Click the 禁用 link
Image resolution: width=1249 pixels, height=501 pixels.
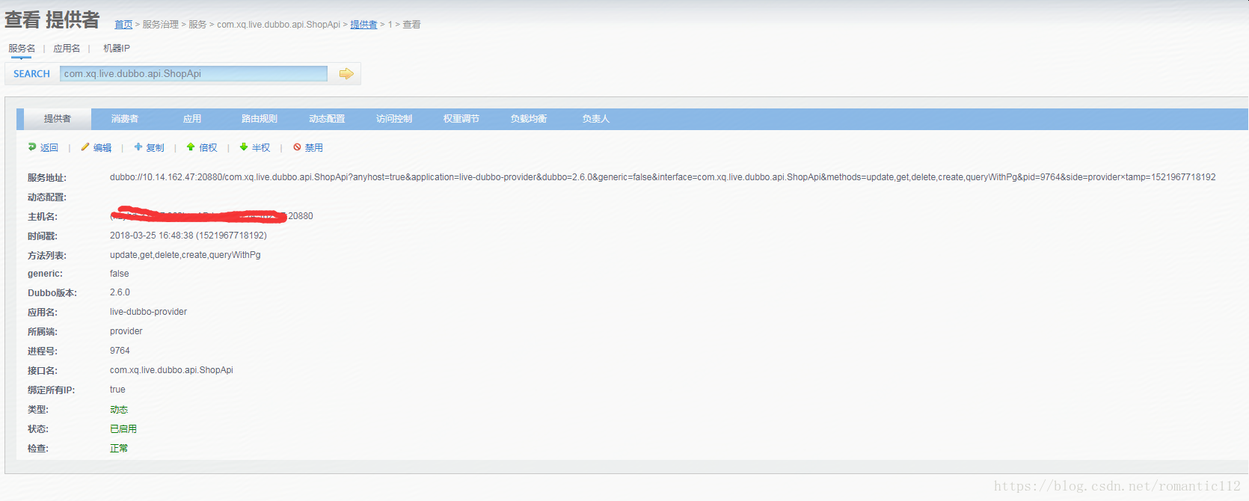pos(314,148)
